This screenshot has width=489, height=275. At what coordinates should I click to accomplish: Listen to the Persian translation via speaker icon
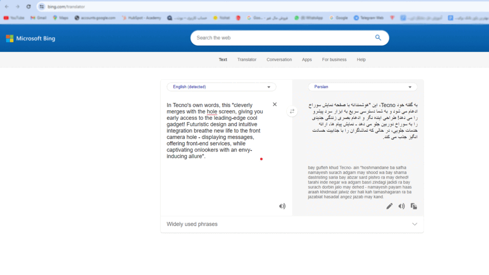click(402, 206)
